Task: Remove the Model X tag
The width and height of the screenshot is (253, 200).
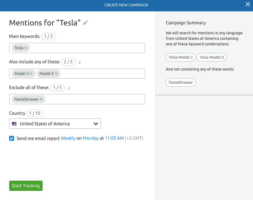Action: click(x=56, y=74)
